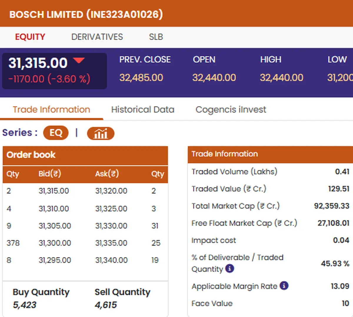Open the Historical Data tab
The width and height of the screenshot is (353, 317).
click(x=143, y=110)
